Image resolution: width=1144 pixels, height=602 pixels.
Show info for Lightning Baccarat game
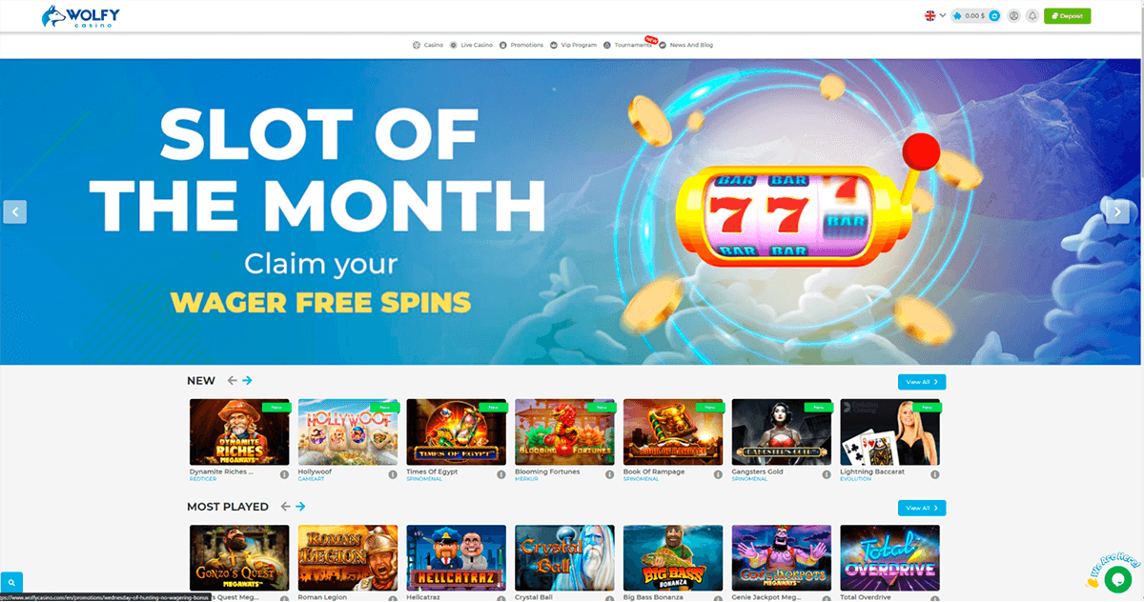934,474
